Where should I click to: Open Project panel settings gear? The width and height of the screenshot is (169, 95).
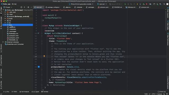coord(28,7)
